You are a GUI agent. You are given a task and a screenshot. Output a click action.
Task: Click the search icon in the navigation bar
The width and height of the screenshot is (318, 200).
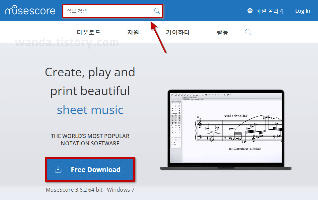[x=248, y=32]
